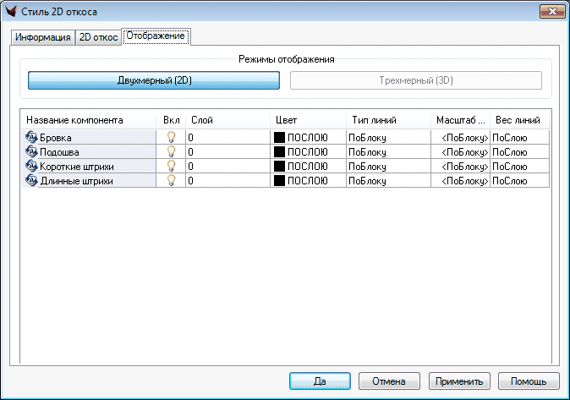This screenshot has height=400, width=570.
Task: Toggle the lightbulb visibility for Бровка
Action: (x=171, y=137)
